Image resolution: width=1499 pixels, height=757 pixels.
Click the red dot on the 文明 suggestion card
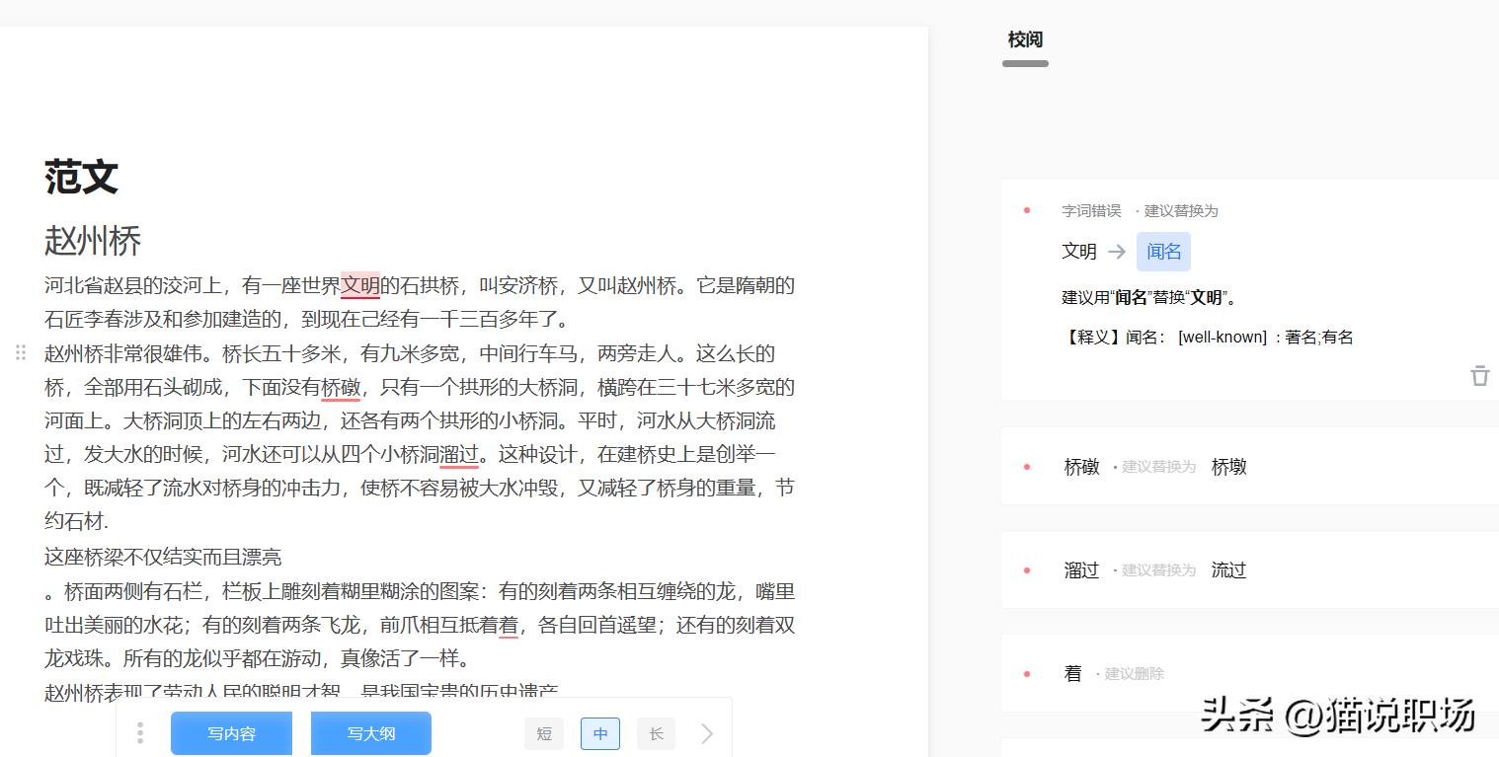(x=1027, y=209)
